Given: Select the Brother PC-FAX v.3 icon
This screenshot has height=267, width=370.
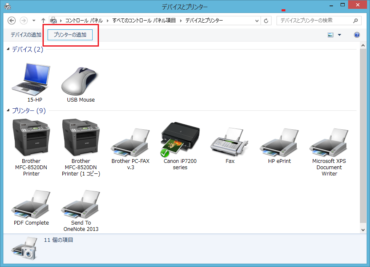Looking at the screenshot, I should [x=130, y=142].
